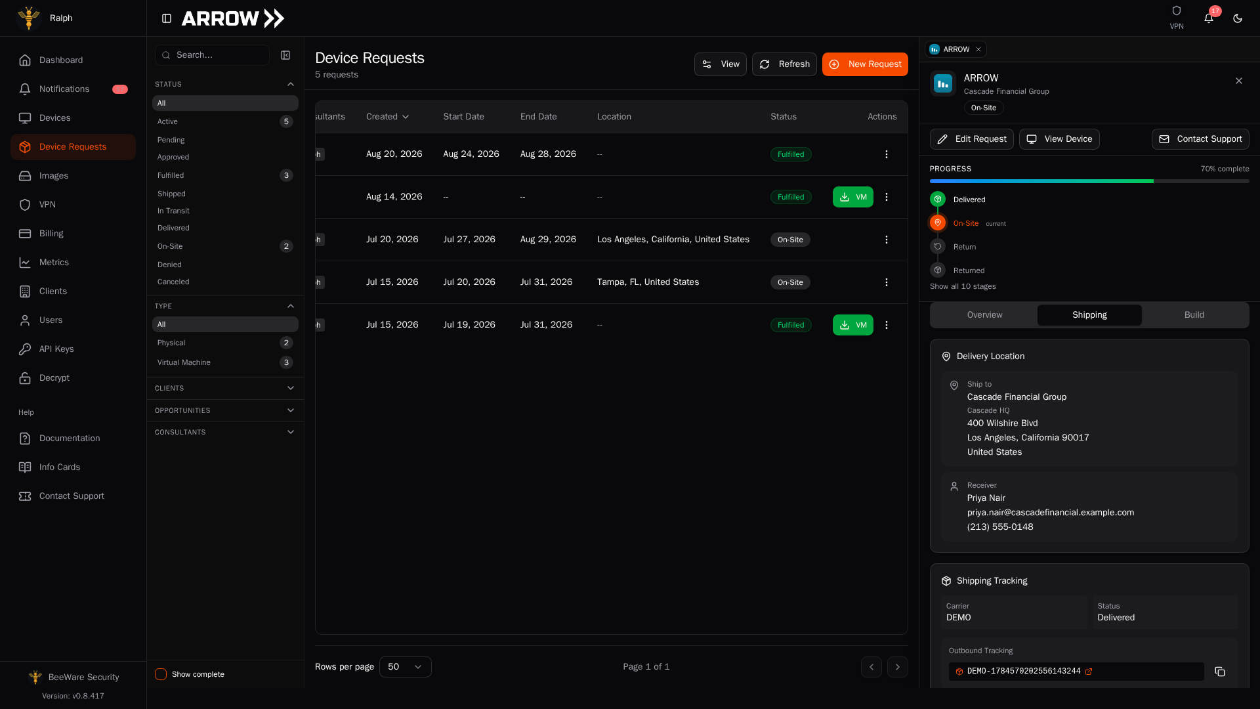The height and width of the screenshot is (709, 1260).
Task: Select the Fulfilled status filter
Action: [225, 175]
